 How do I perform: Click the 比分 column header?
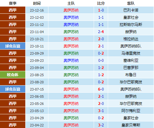tap(101, 3)
